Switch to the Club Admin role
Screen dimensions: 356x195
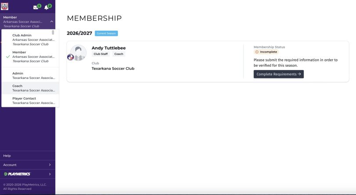[30, 39]
